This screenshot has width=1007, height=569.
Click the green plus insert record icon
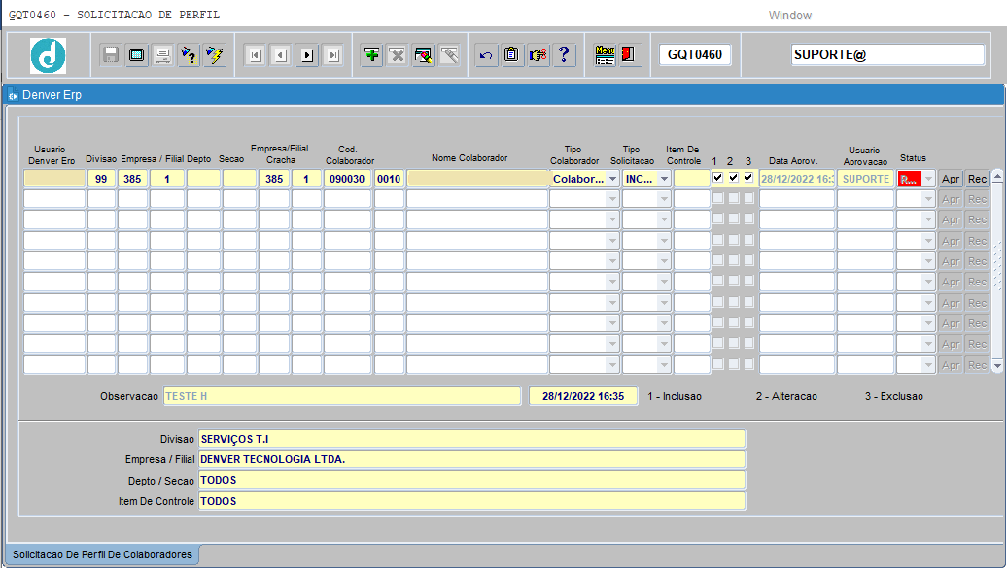pyautogui.click(x=371, y=55)
